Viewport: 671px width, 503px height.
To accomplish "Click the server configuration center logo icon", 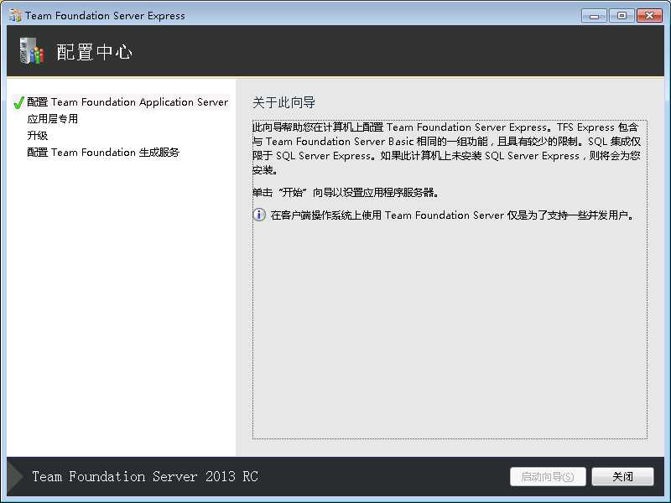I will tap(32, 51).
